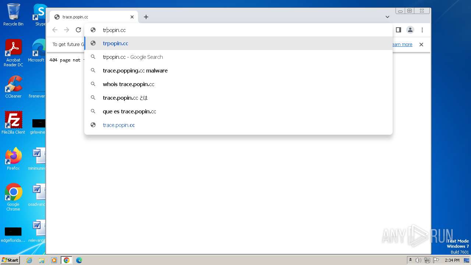Image resolution: width=471 pixels, height=265 pixels.
Task: Open the Action Center flag icon
Action: (436, 260)
